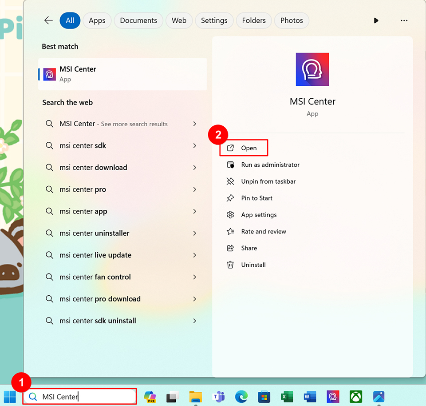Screen dimensions: 426x406
Task: Expand the 'msi center sdk uninstall' chevron
Action: [x=194, y=321]
